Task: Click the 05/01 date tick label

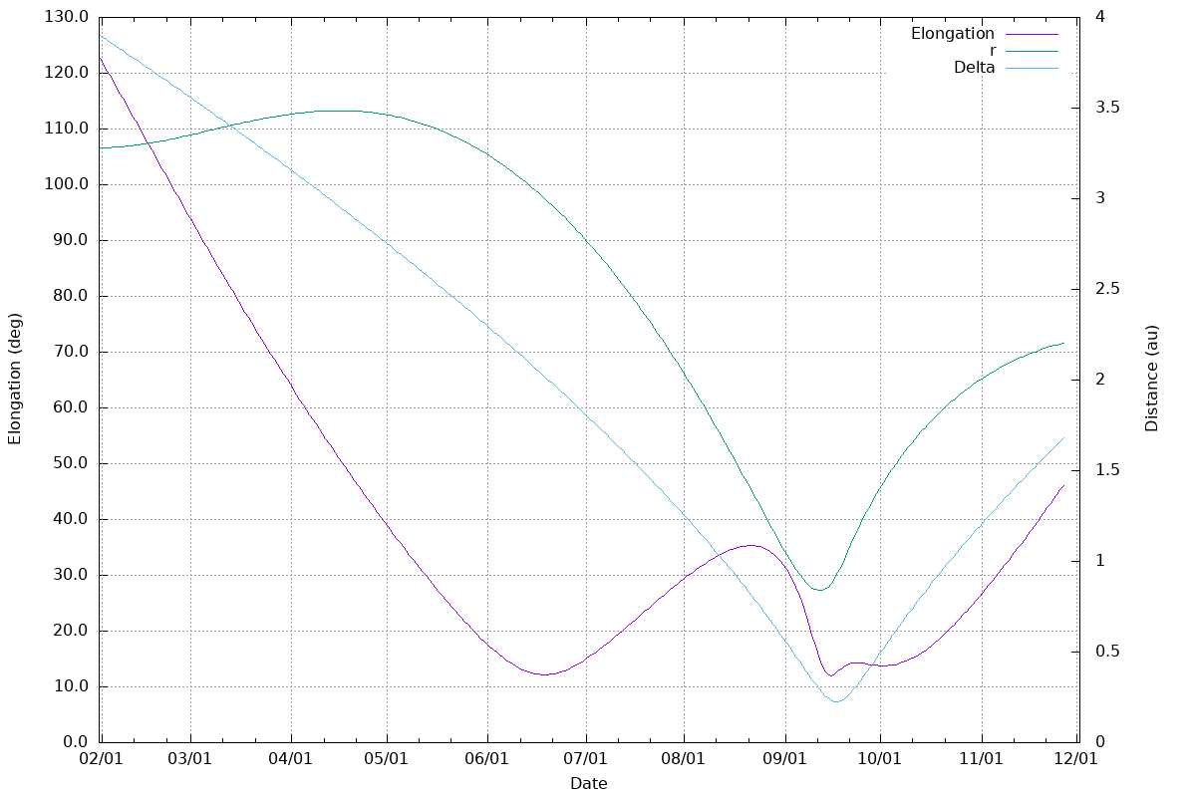Action: [387, 759]
